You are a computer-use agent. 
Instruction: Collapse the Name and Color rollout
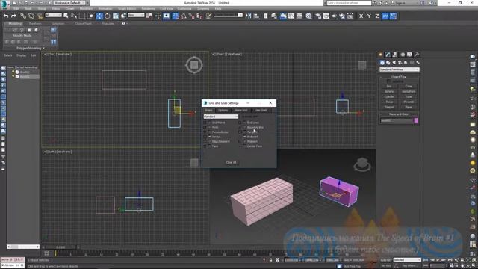pos(399,114)
